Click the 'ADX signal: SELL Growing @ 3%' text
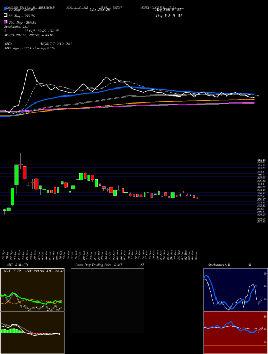The width and height of the screenshot is (268, 354). 29,48
